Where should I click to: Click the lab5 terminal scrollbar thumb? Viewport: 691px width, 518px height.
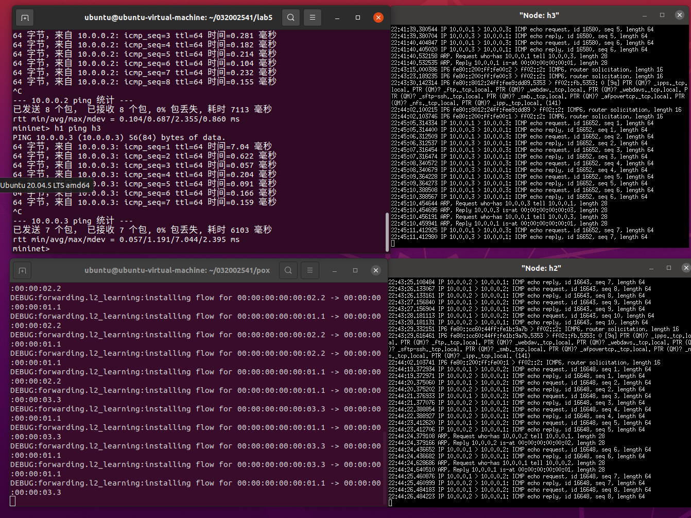387,231
